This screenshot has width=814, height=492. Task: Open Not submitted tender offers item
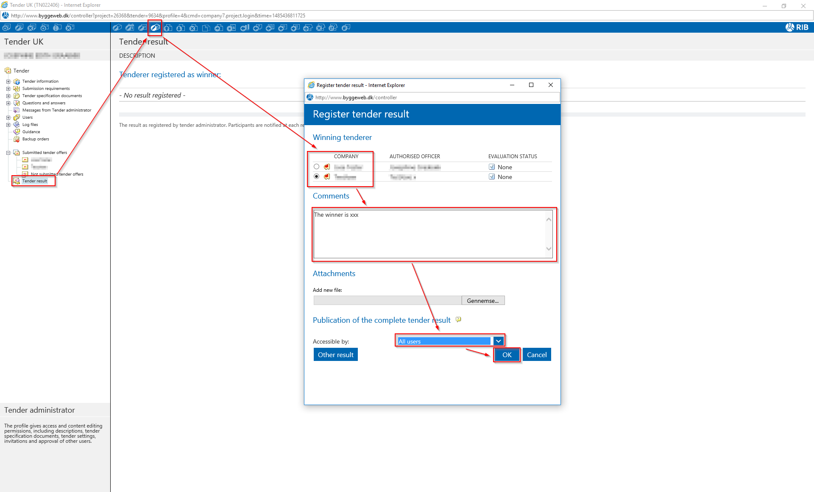pos(57,174)
